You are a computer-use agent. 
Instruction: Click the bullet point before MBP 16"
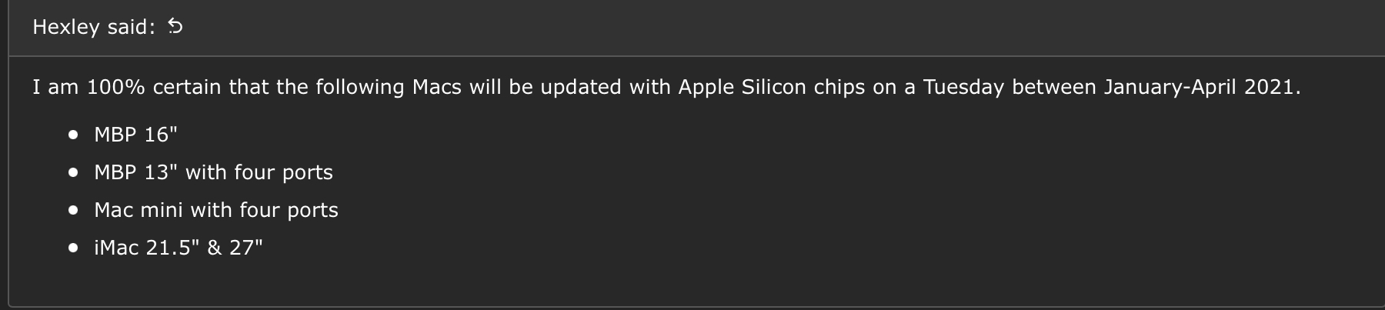coord(73,135)
